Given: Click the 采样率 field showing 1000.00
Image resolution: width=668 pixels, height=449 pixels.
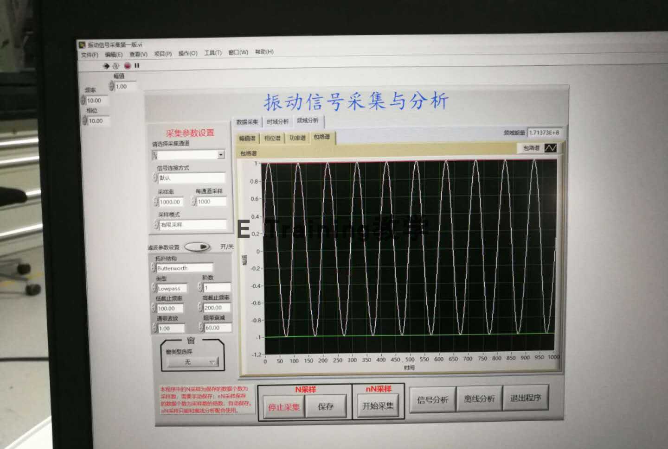Looking at the screenshot, I should tap(171, 202).
